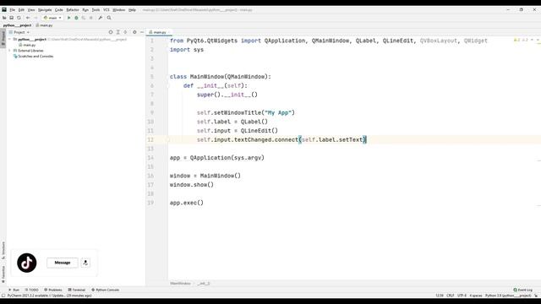The image size is (541, 304).
Task: Click the PyCharm update available status message
Action: (49, 296)
